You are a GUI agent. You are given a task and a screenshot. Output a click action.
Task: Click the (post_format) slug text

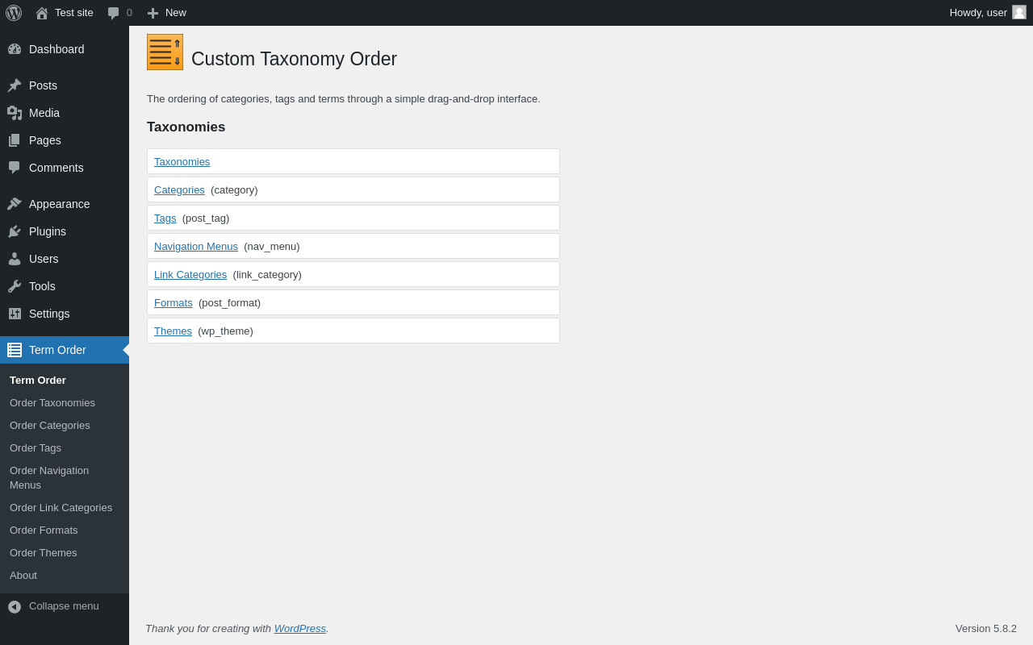pyautogui.click(x=229, y=302)
